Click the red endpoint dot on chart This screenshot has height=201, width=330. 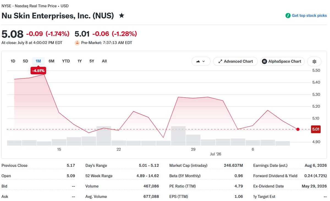coord(298,129)
